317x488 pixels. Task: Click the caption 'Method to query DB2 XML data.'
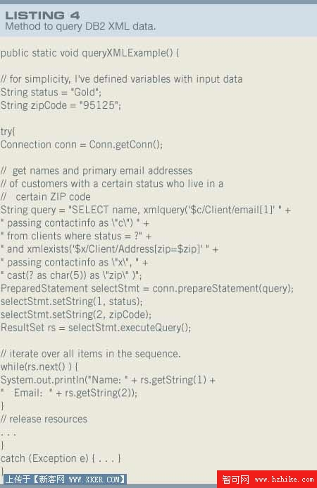coord(80,26)
